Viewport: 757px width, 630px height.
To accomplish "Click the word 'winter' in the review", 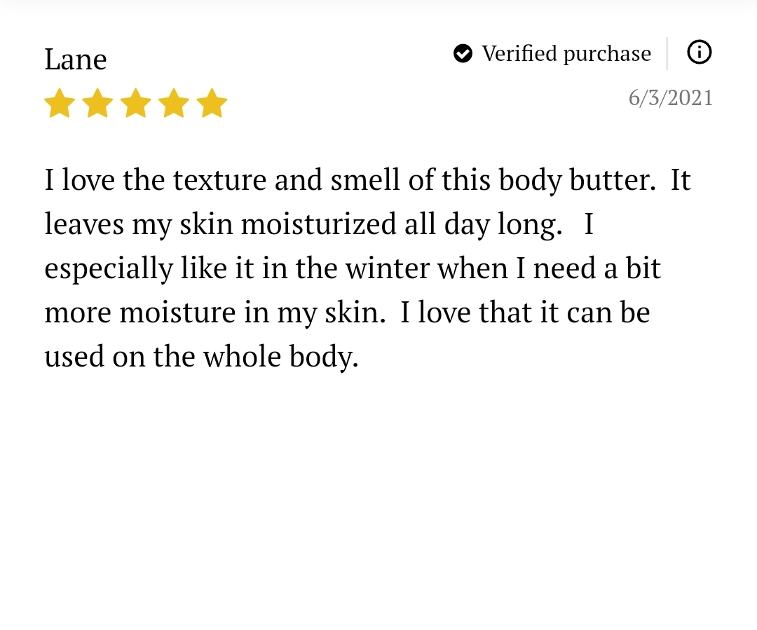I will (387, 269).
